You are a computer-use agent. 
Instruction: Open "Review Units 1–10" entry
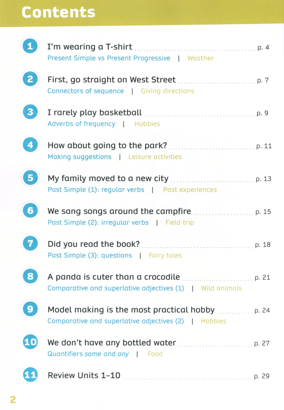84,376
